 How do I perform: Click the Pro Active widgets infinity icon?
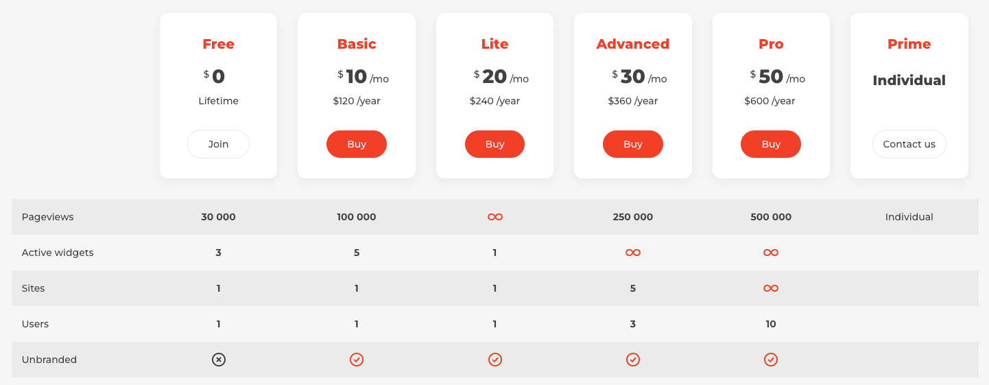point(771,253)
